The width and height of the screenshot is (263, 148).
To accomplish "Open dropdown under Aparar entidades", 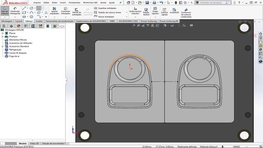I will pos(55,17).
